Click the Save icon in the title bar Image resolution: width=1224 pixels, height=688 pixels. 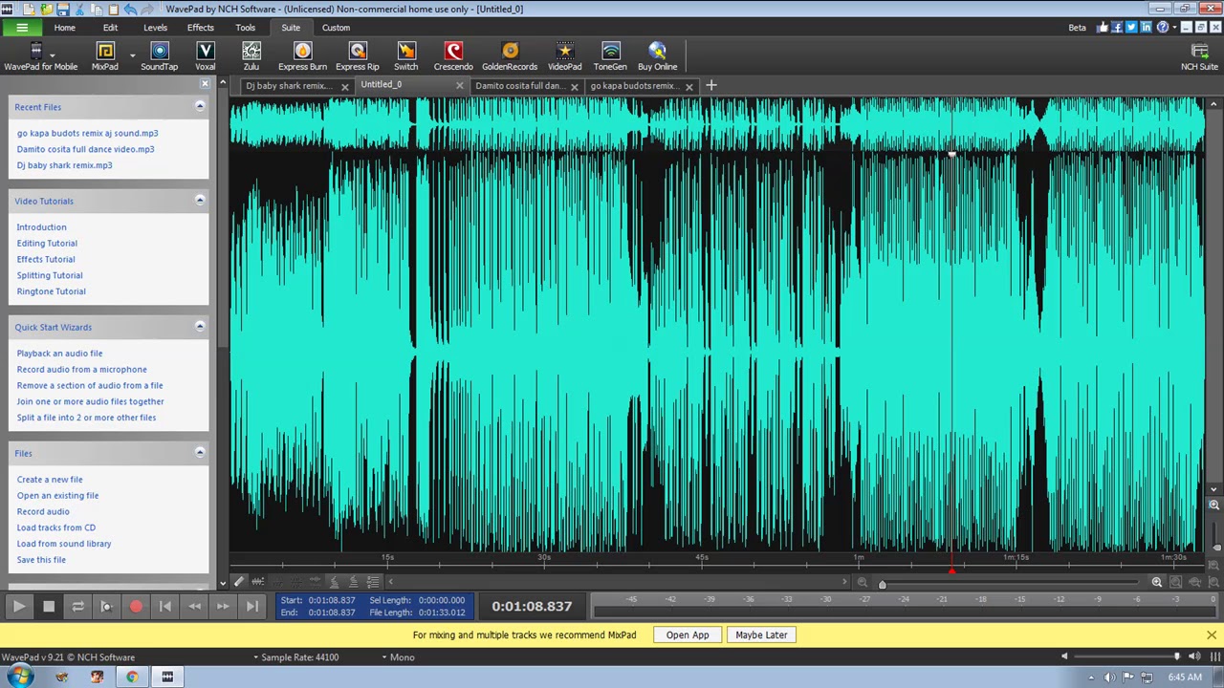pyautogui.click(x=63, y=9)
